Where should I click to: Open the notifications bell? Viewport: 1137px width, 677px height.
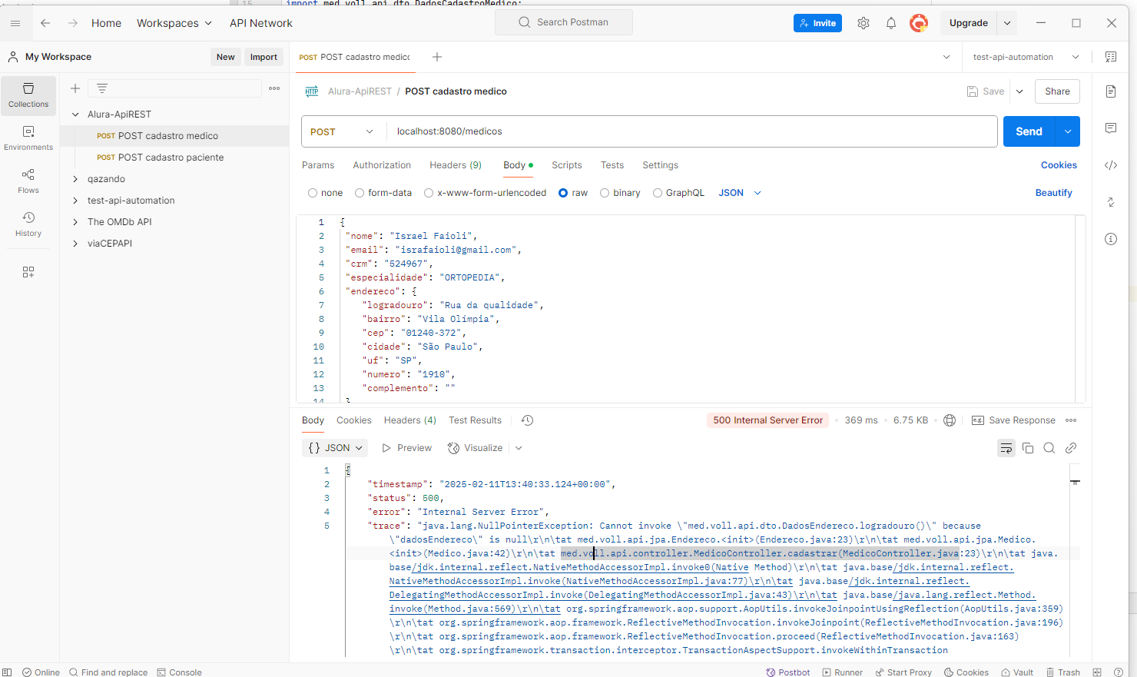pos(891,23)
